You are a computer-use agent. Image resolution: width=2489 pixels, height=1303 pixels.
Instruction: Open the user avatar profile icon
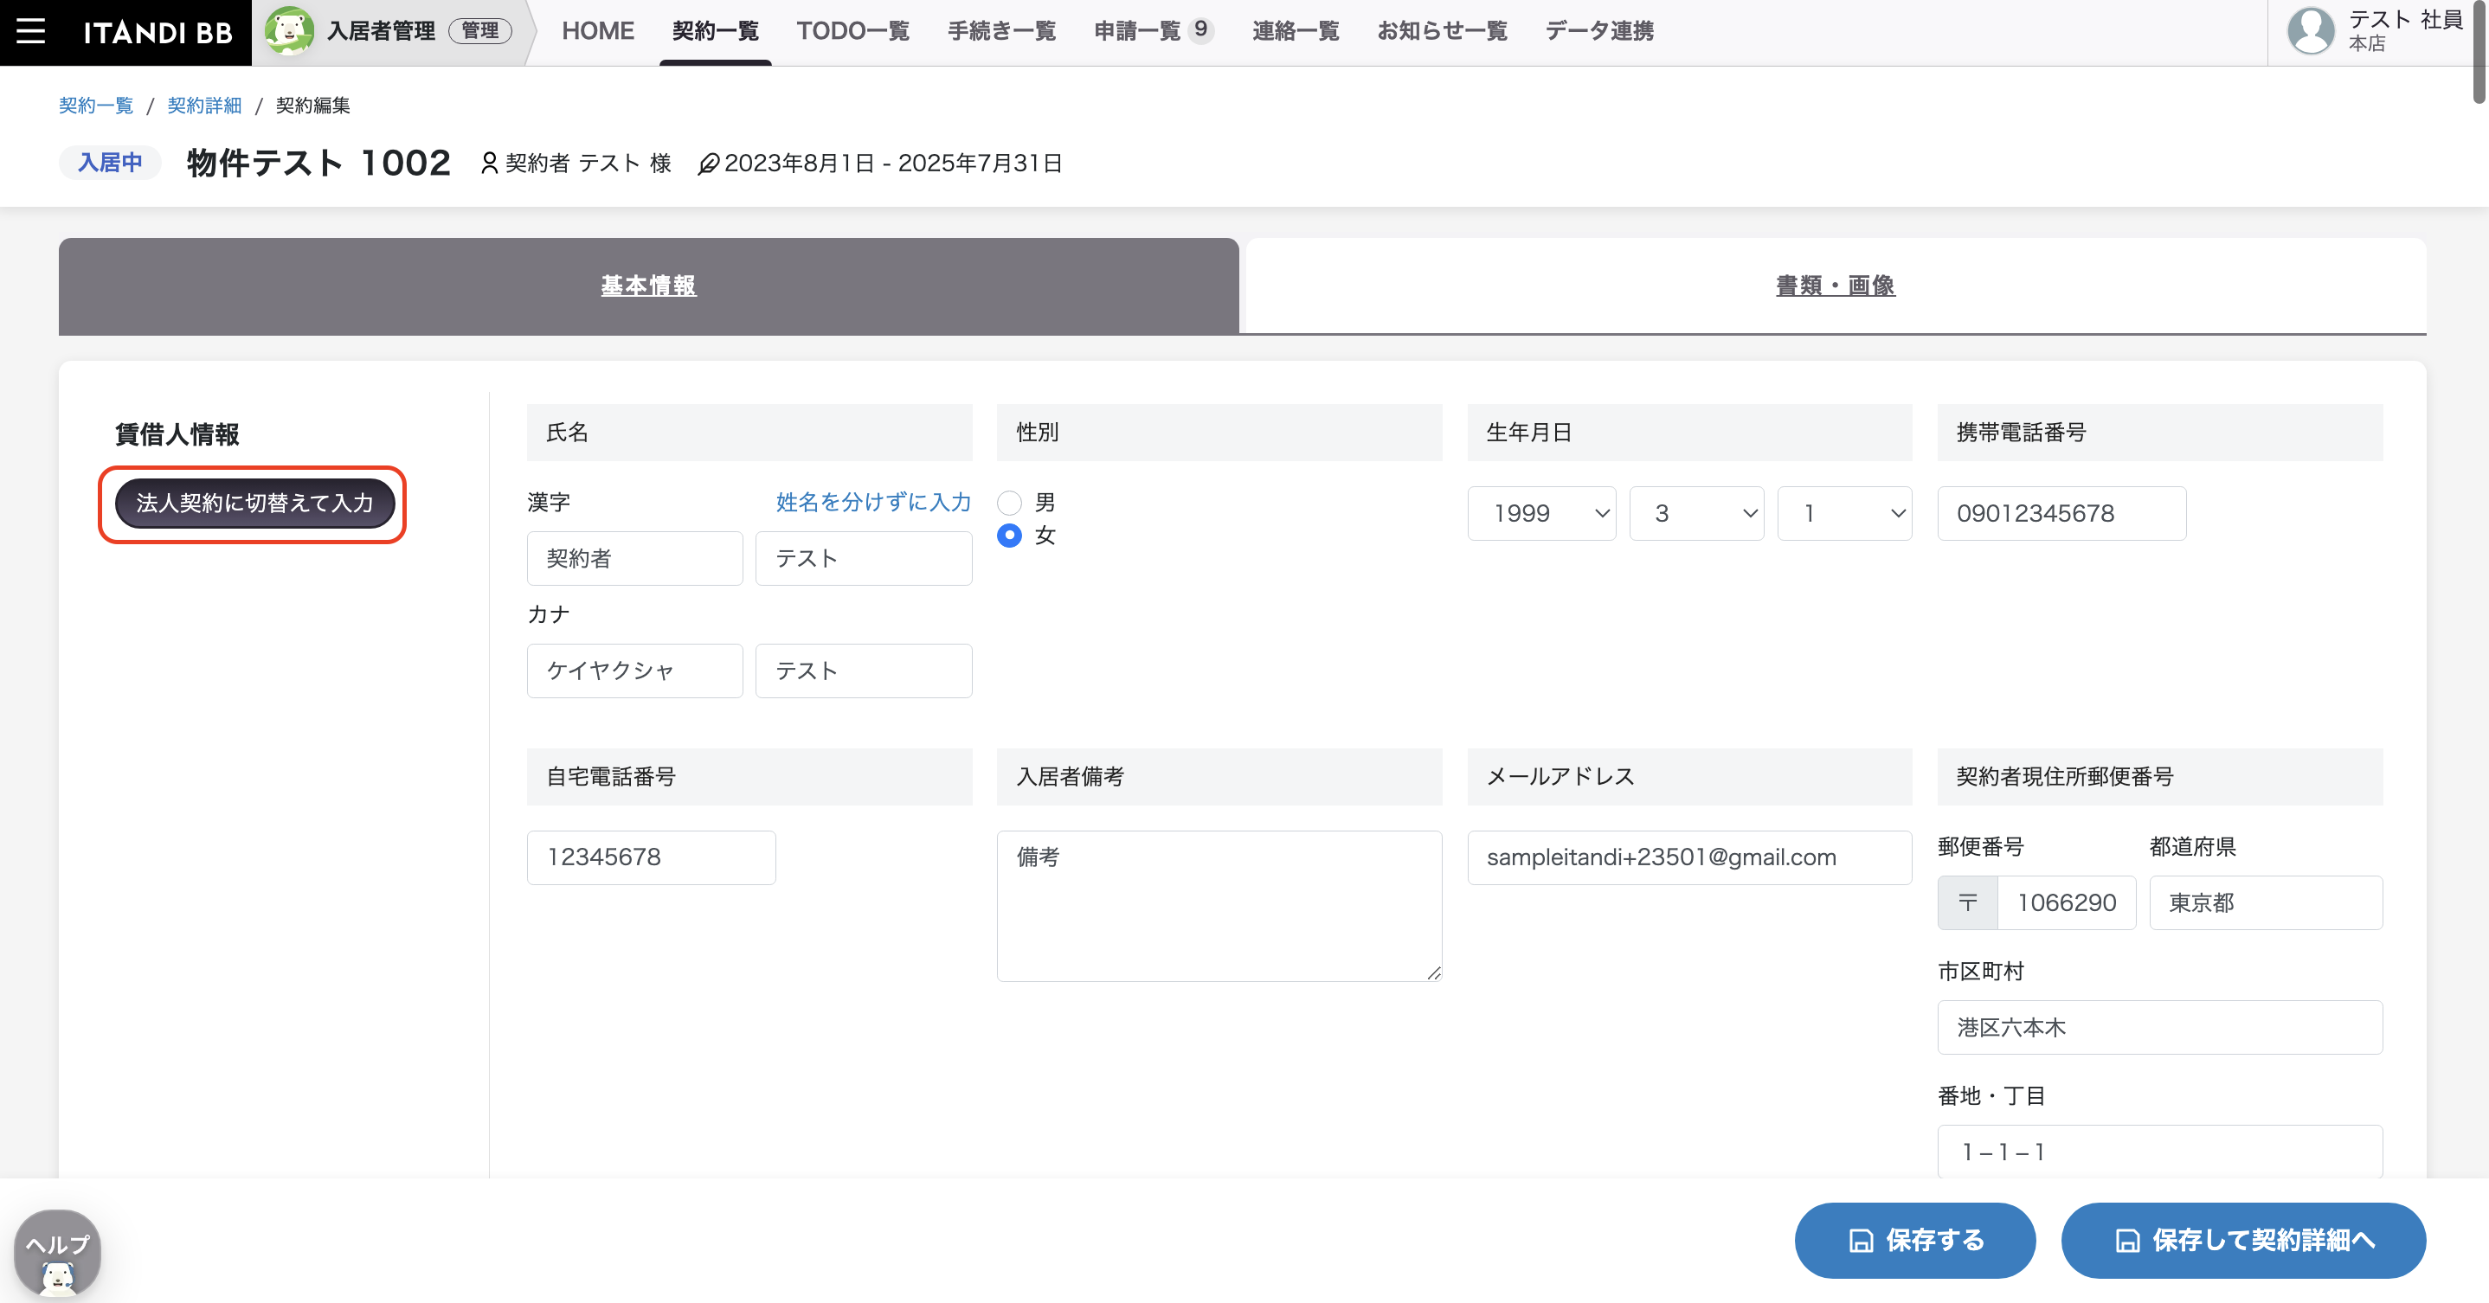point(2310,31)
